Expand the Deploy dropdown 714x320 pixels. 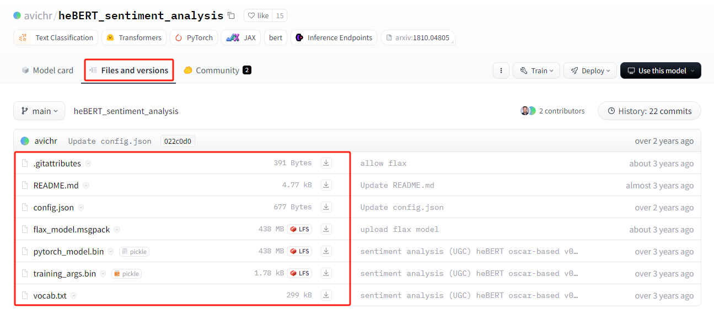(x=590, y=70)
